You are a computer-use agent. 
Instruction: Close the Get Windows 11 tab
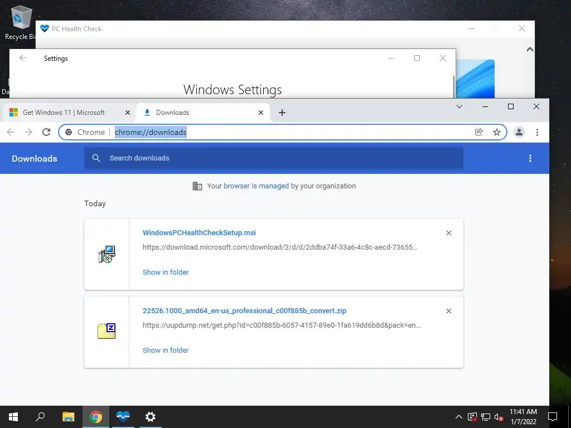tap(128, 113)
